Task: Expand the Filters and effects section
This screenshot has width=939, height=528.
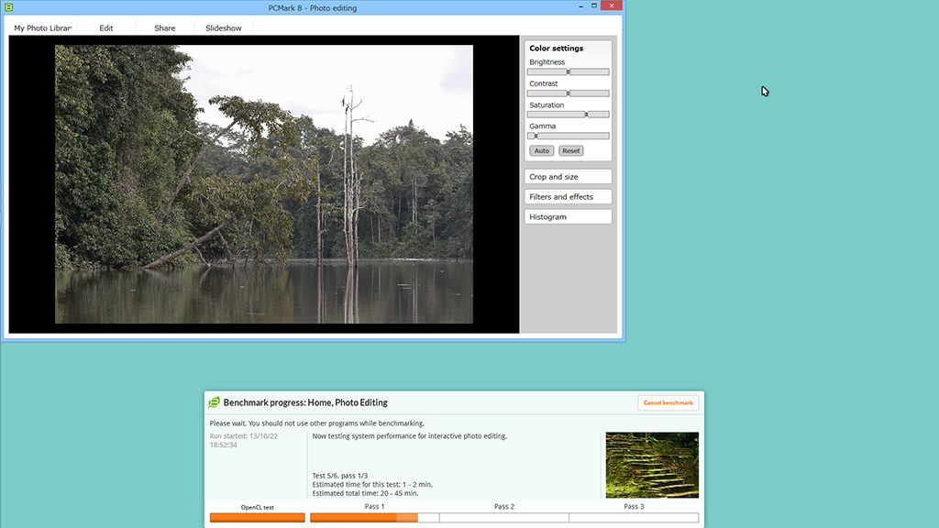Action: coord(569,196)
